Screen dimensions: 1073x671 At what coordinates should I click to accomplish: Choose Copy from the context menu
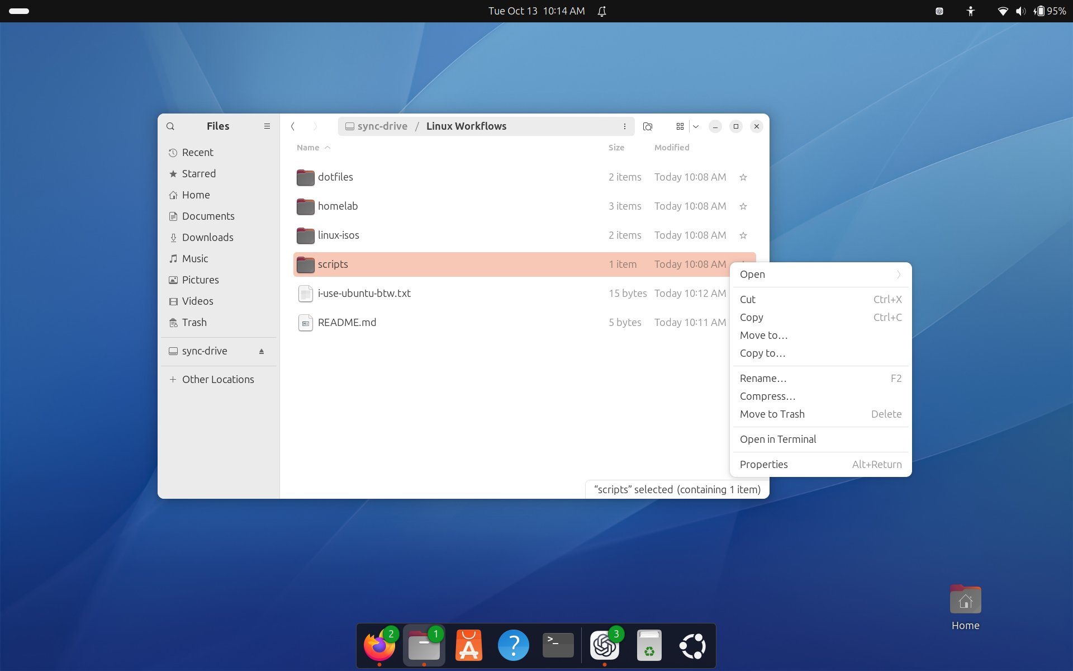[x=820, y=318]
